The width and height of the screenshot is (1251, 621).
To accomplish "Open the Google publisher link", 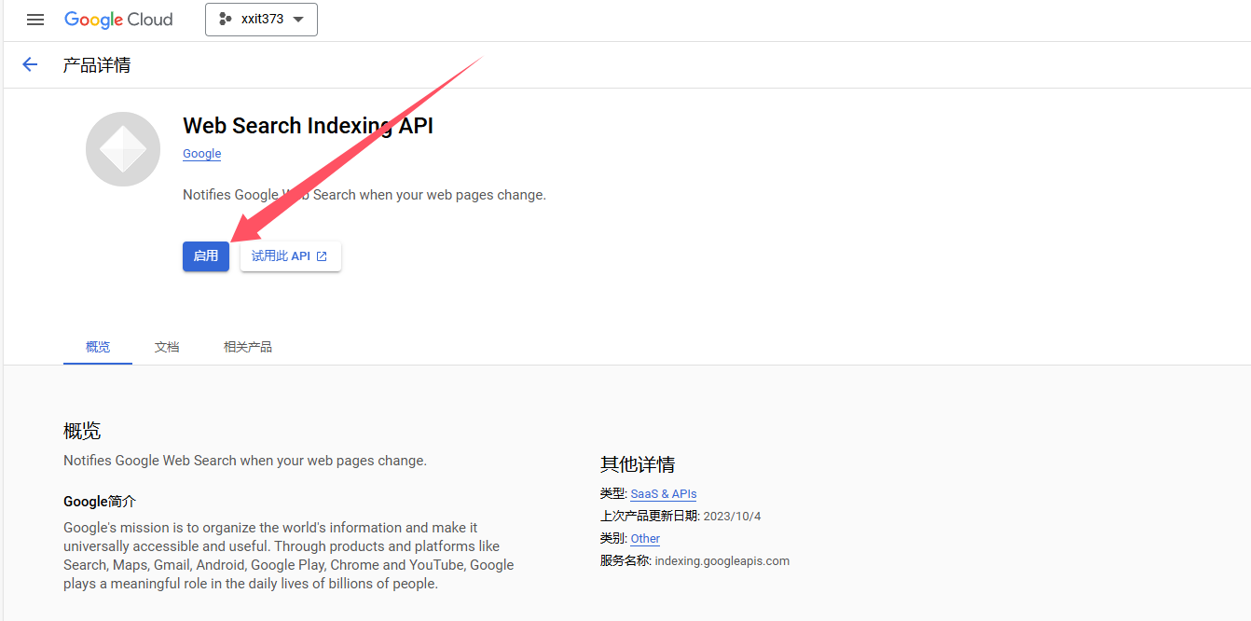I will [201, 154].
